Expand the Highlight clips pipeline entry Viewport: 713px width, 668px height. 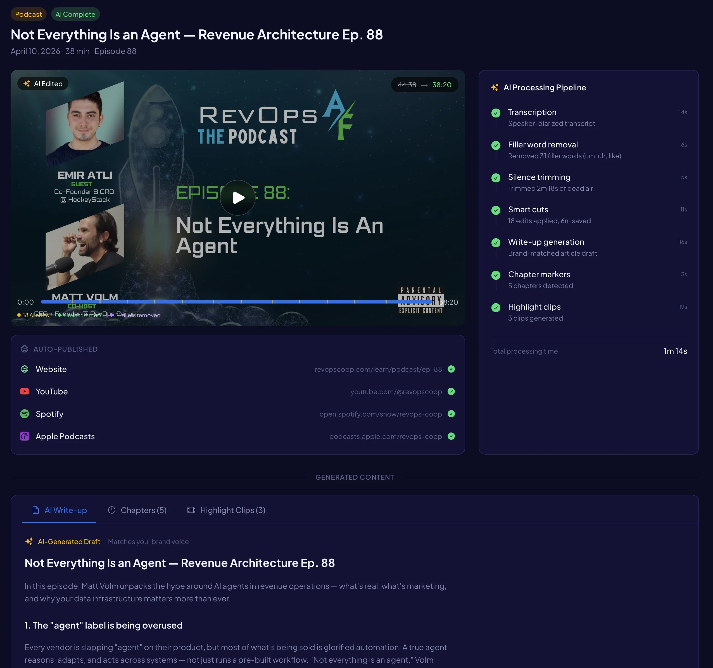pos(534,307)
